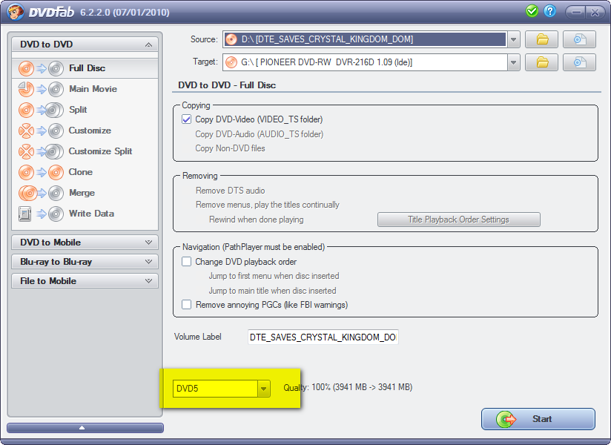This screenshot has width=611, height=445.
Task: Click Remove menus, play titles continually option
Action: 267,205
